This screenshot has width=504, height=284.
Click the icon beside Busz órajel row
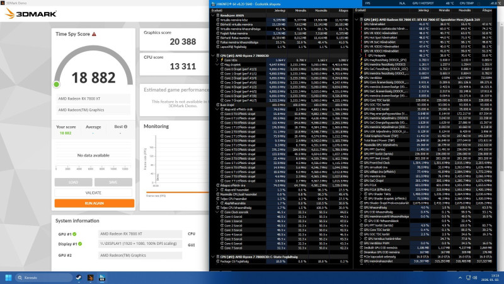218,105
